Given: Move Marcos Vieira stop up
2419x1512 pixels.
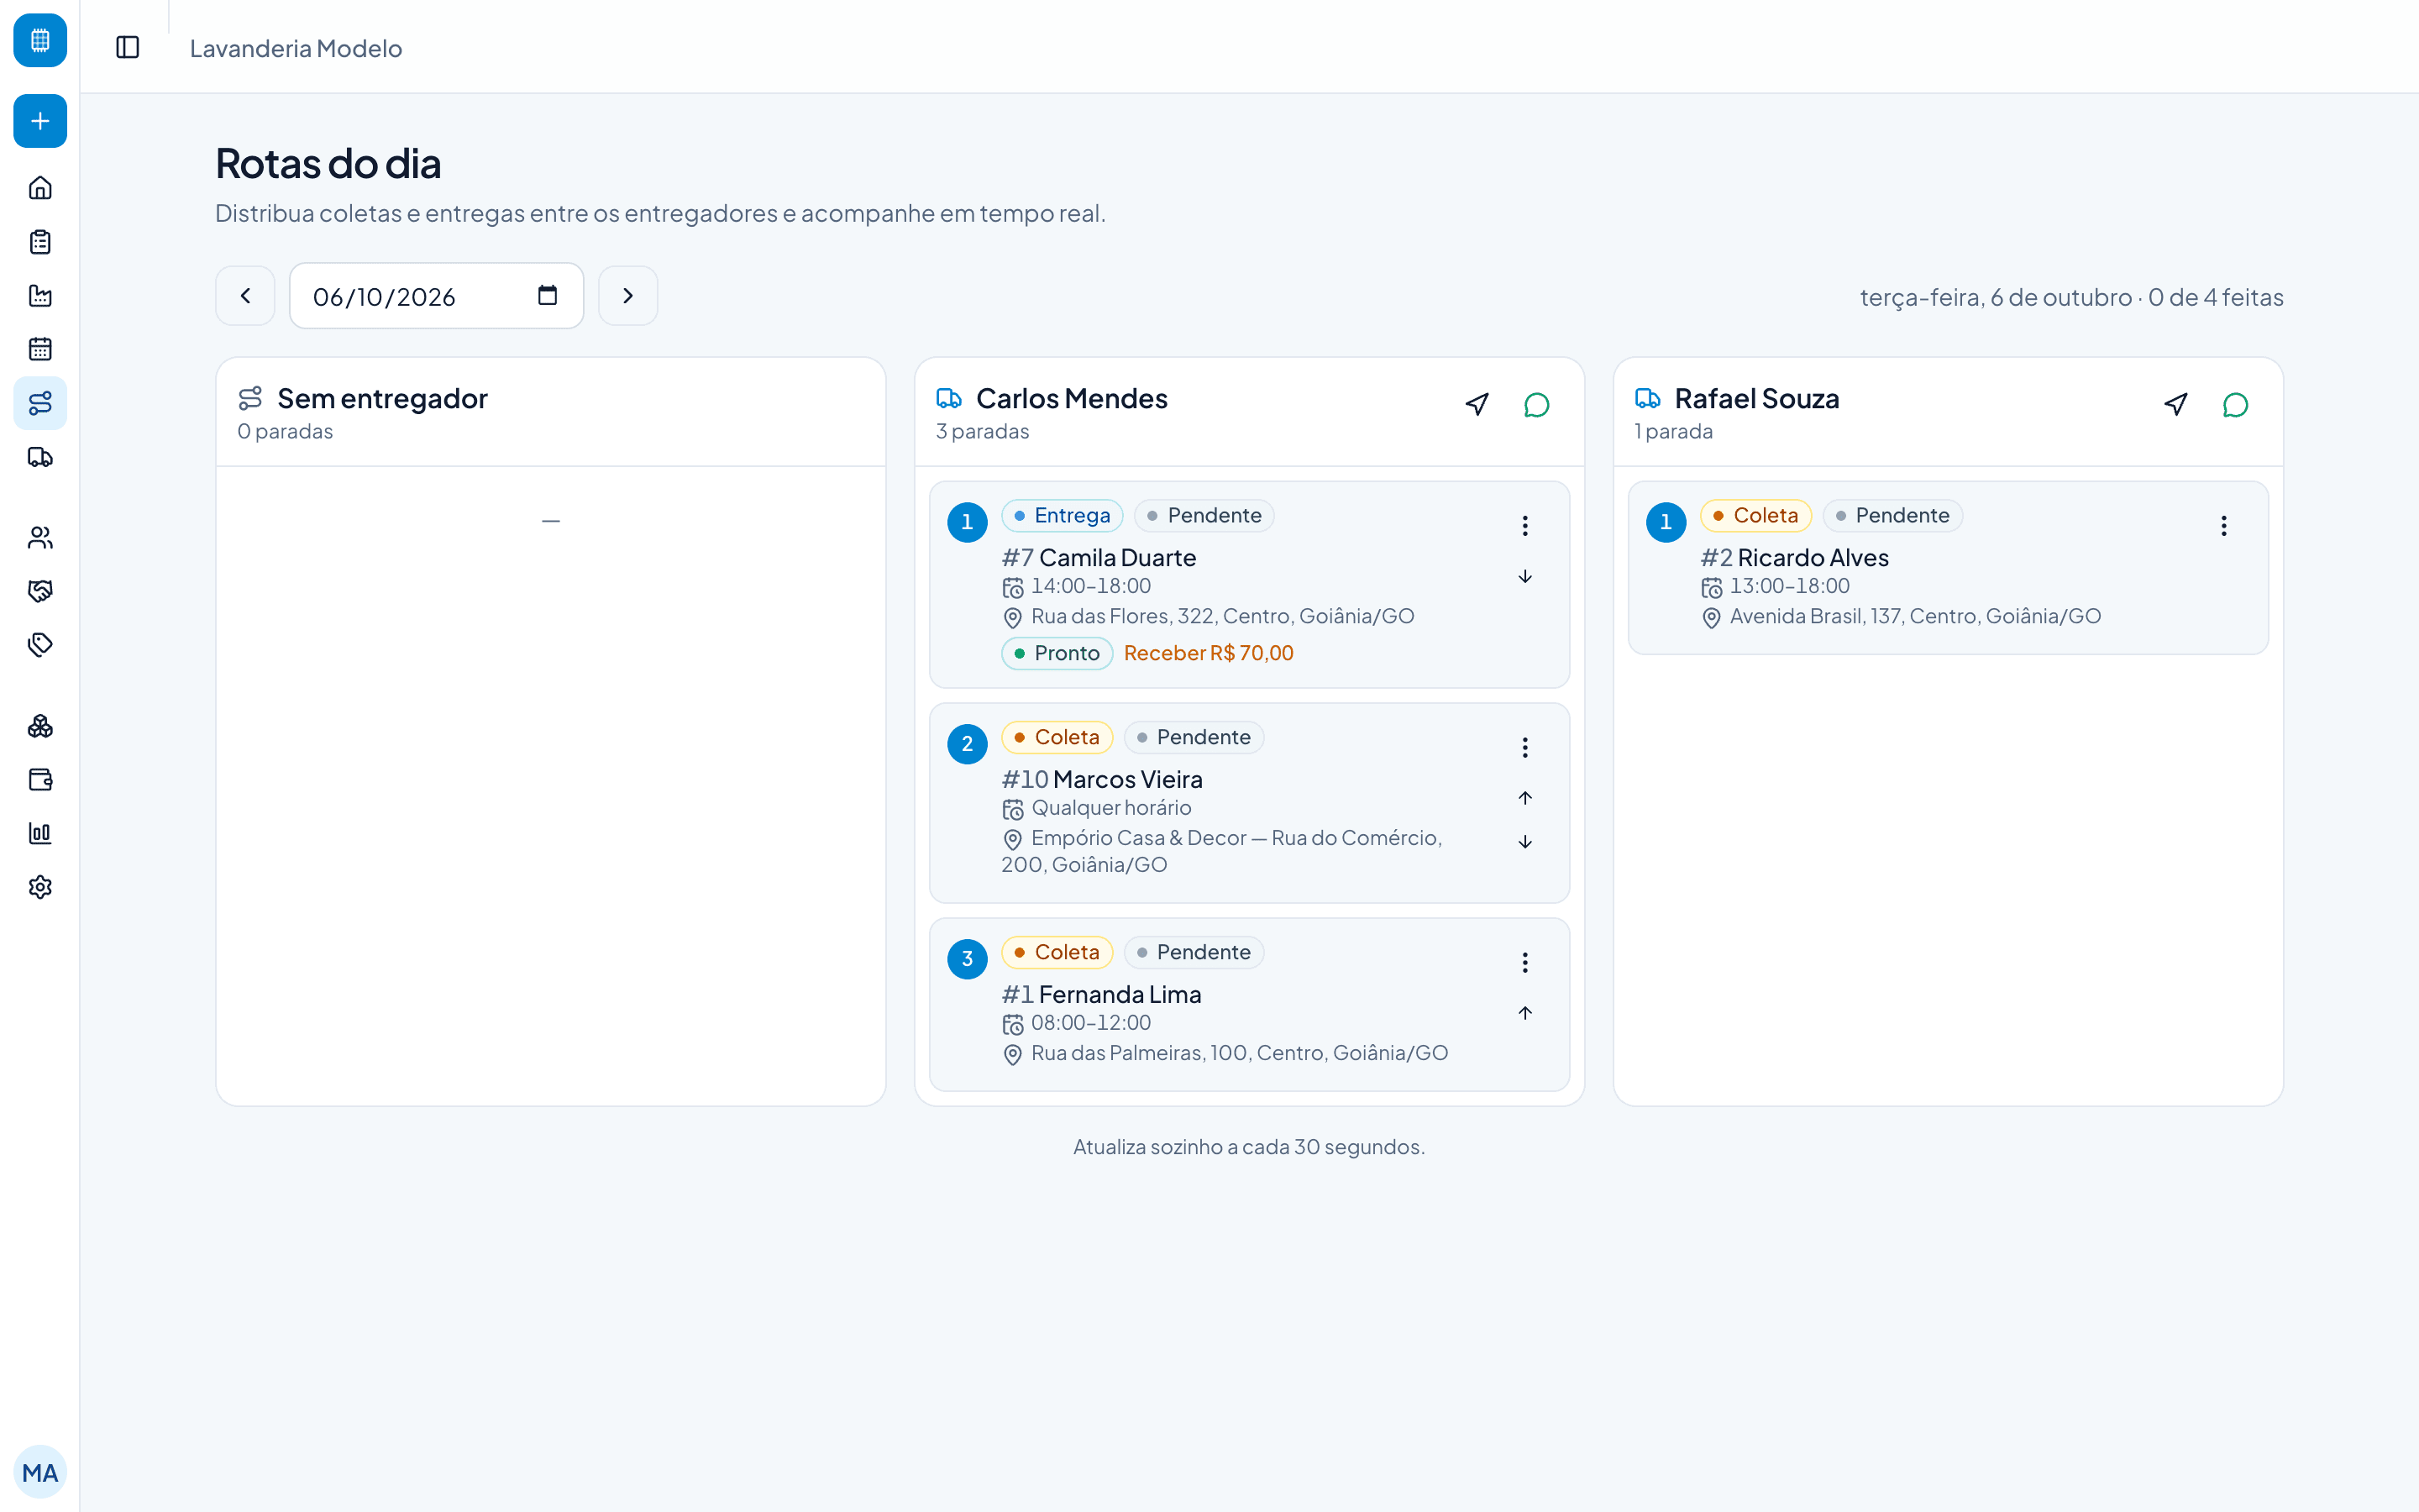Looking at the screenshot, I should pyautogui.click(x=1525, y=798).
